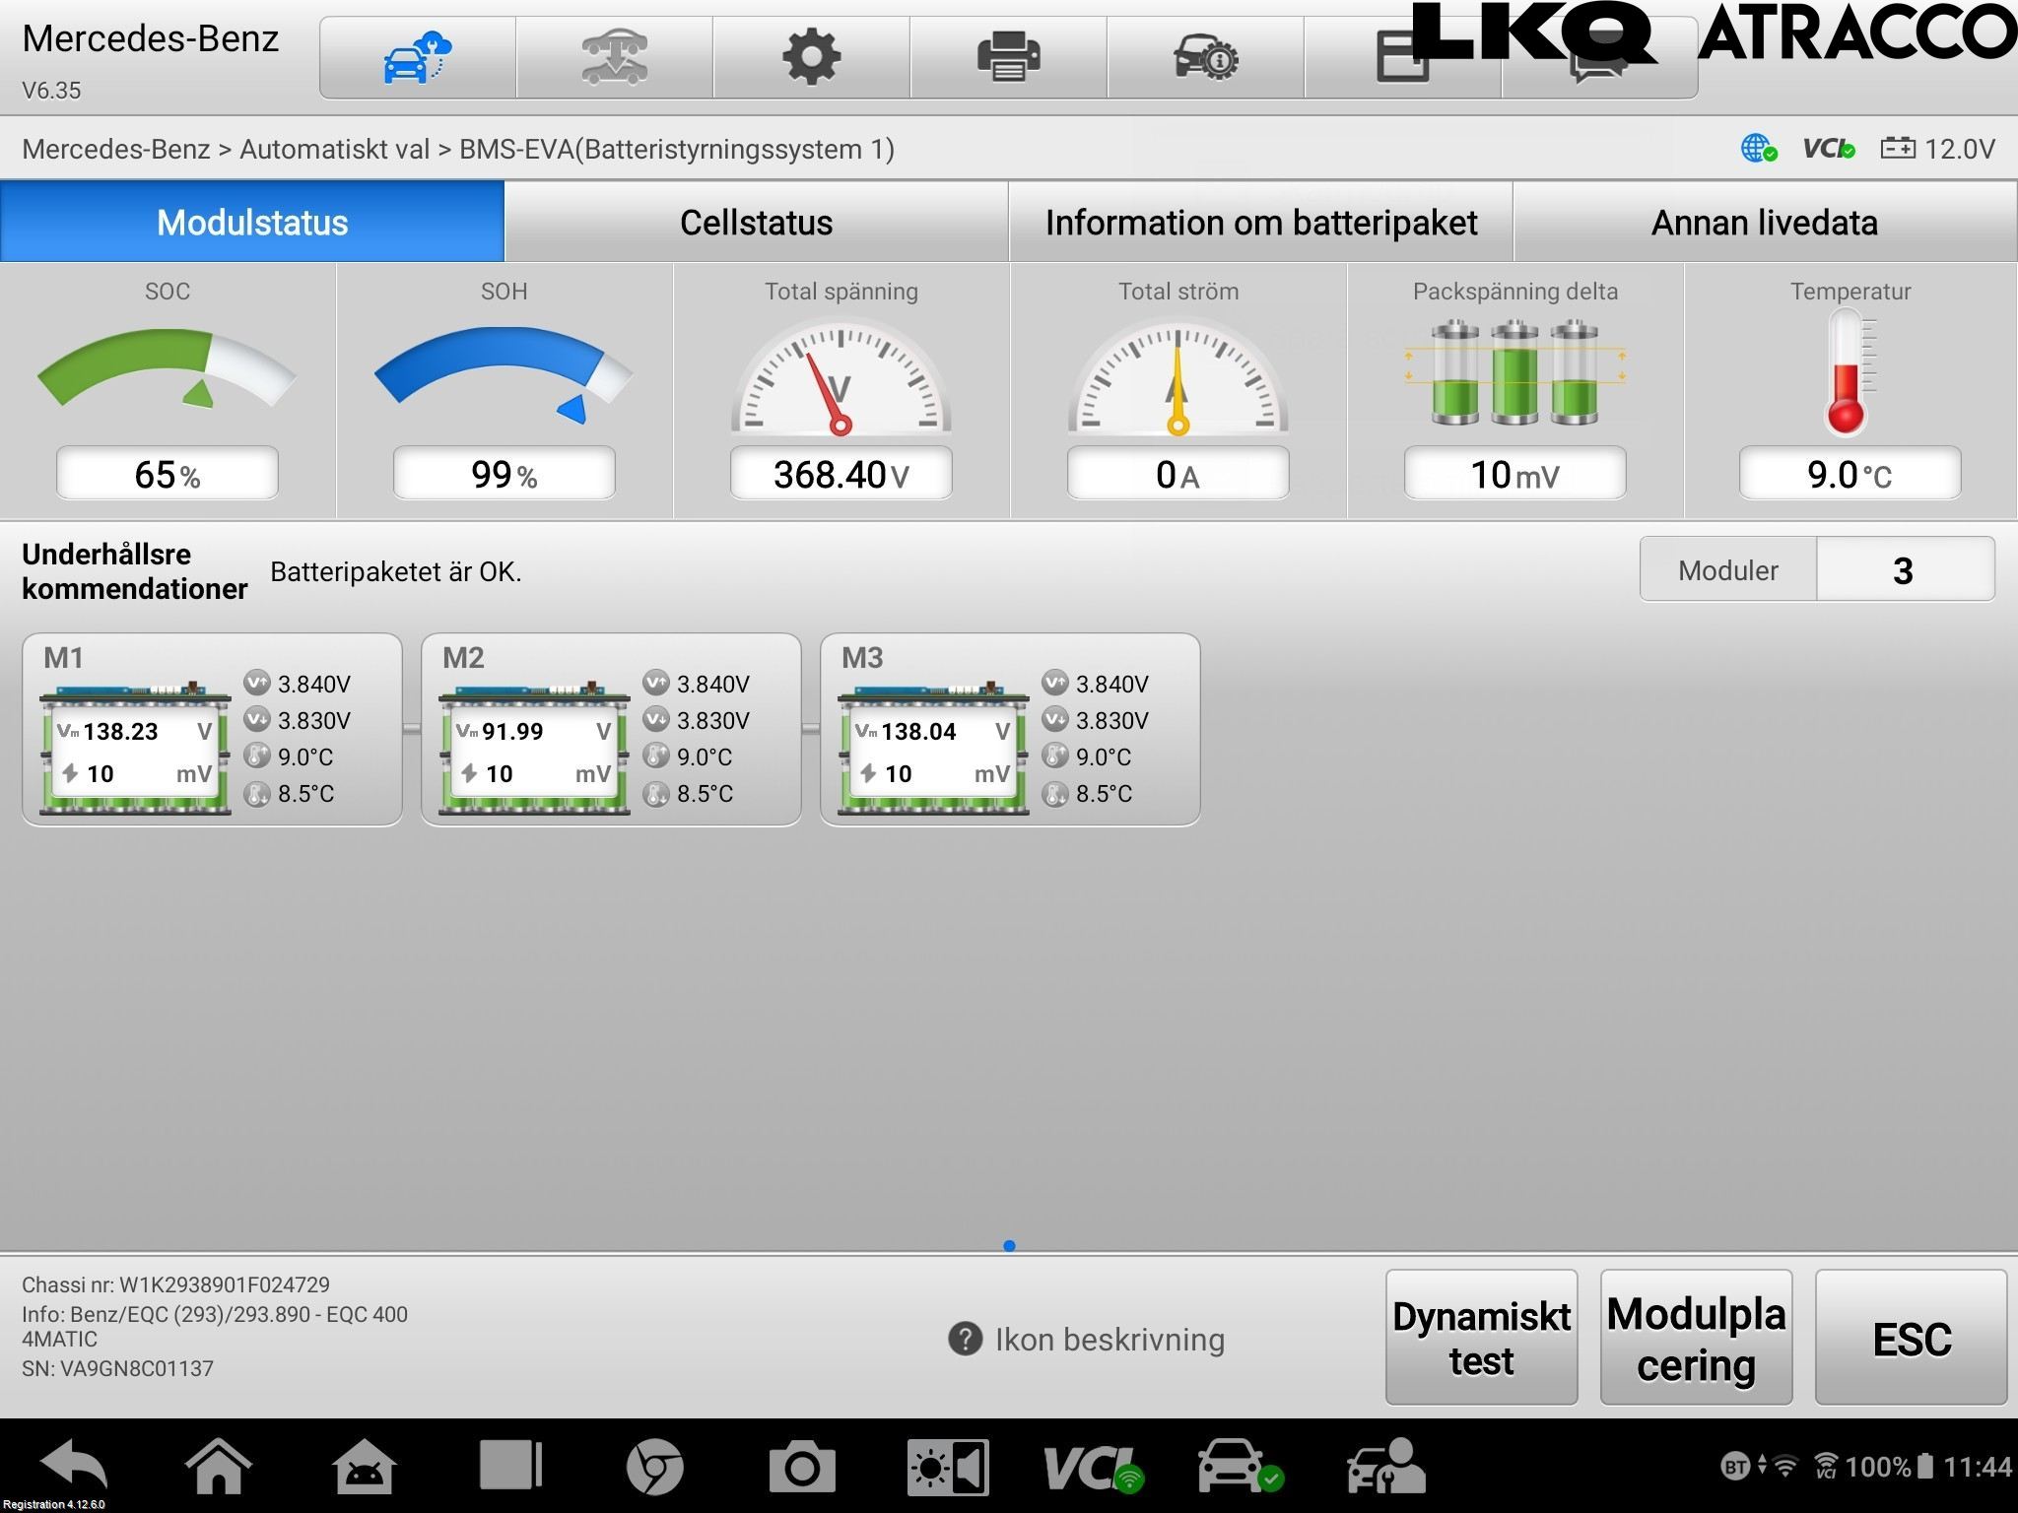This screenshot has width=2018, height=1513.
Task: Open Modulplacering view
Action: pos(1696,1337)
